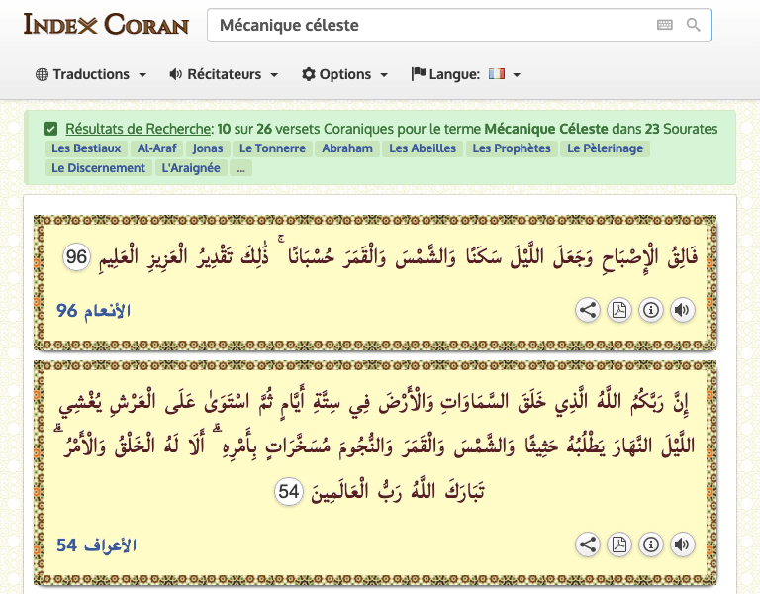This screenshot has width=760, height=594.
Task: Share verse 96 of Al-An'am
Action: pyautogui.click(x=588, y=310)
